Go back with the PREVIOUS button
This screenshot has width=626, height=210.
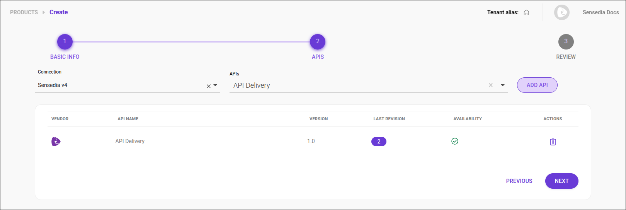(519, 181)
